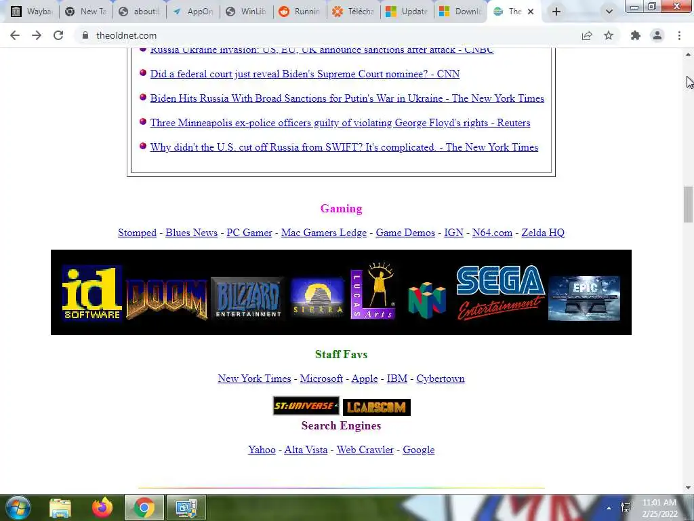Open the Cybertown link

coord(441,379)
